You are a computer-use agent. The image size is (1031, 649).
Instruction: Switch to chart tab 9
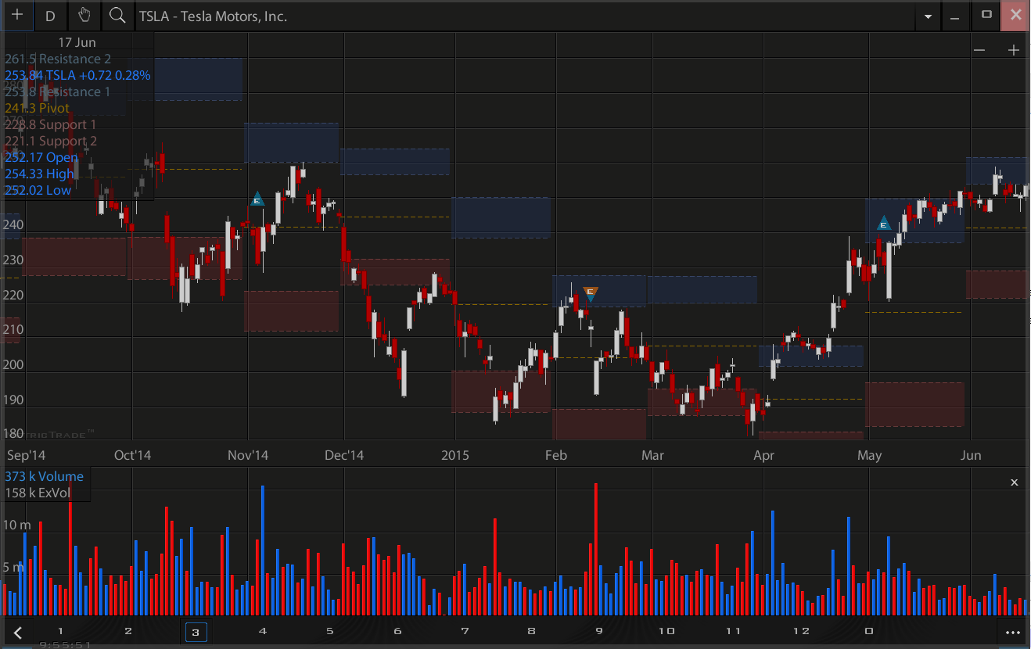[599, 631]
